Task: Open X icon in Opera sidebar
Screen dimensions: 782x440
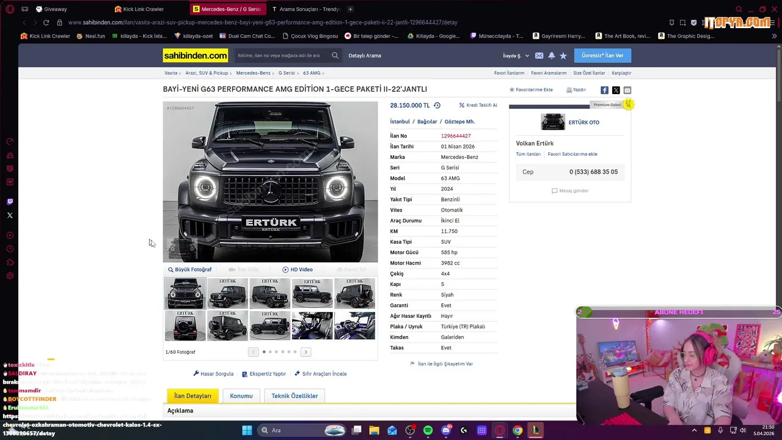Action: click(10, 215)
